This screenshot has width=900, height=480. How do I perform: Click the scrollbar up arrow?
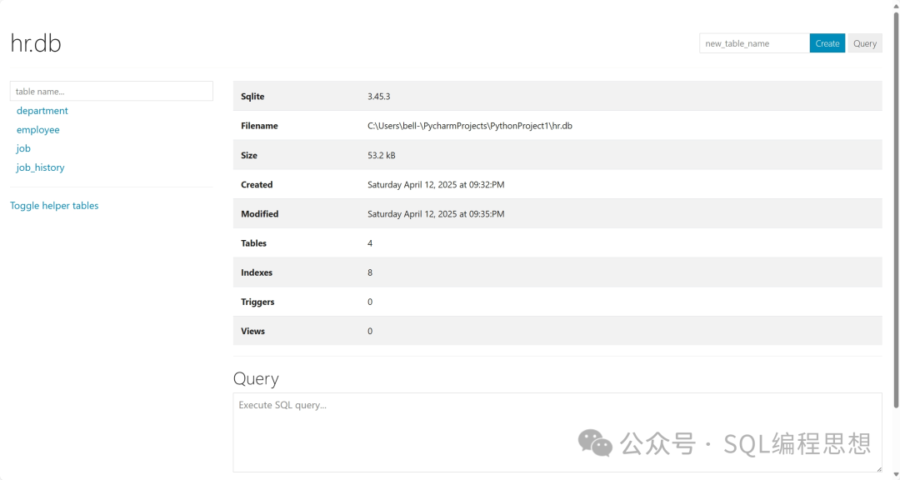(x=895, y=5)
